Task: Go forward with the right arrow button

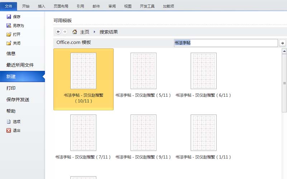Action: (x=65, y=32)
